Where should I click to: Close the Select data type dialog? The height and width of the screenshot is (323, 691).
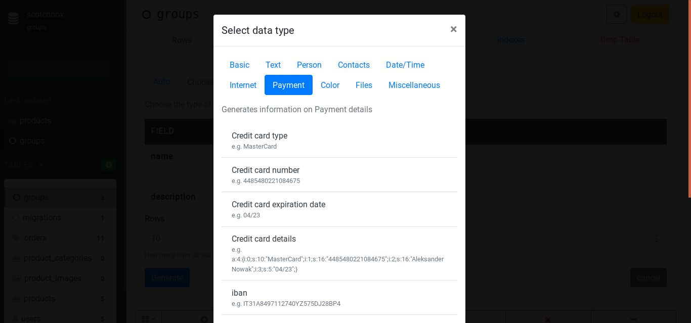454,29
